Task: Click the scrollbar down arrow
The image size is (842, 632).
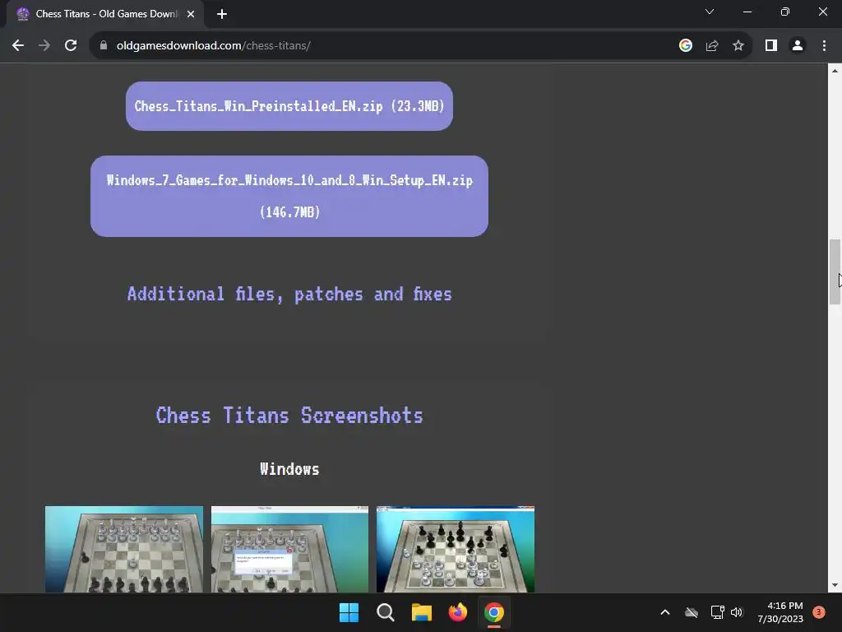Action: [835, 585]
